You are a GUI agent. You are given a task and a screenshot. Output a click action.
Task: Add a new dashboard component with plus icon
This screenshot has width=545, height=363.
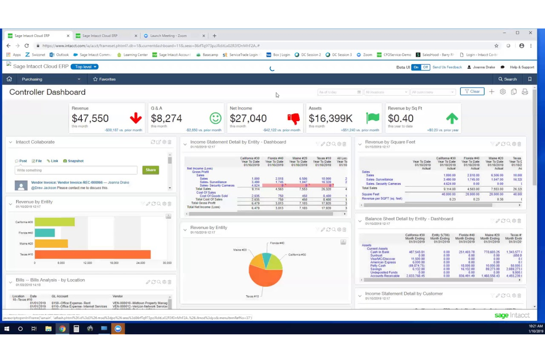coord(492,92)
